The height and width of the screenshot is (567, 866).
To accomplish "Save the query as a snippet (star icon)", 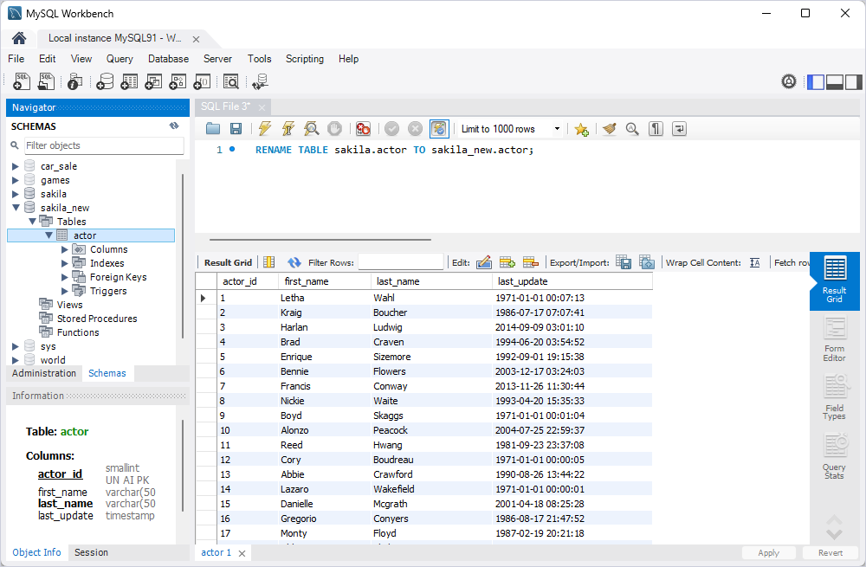I will (x=581, y=129).
